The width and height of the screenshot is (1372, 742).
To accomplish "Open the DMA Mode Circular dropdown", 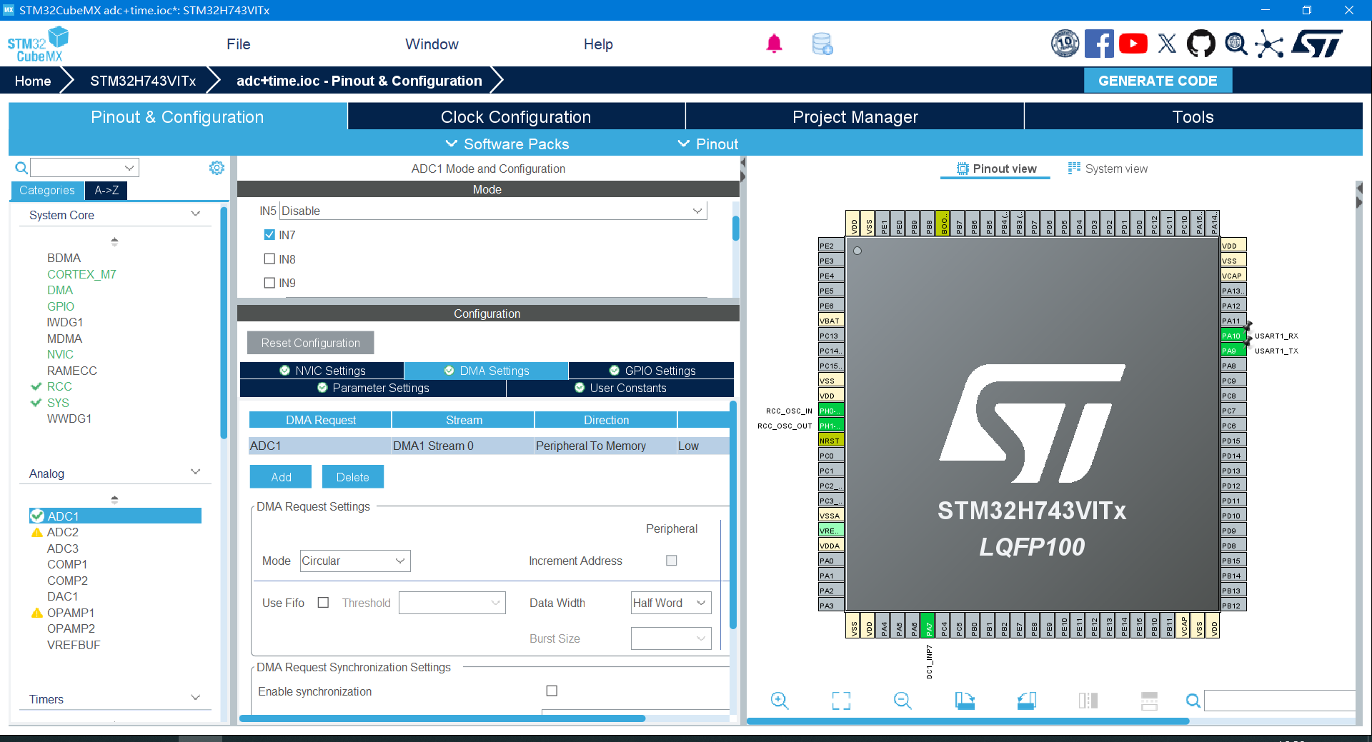I will [x=355, y=561].
